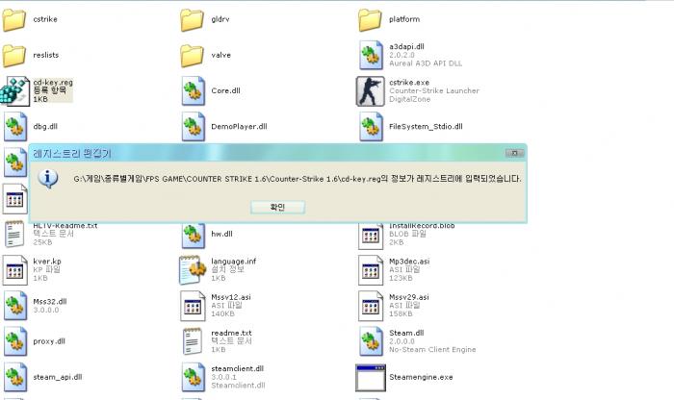The width and height of the screenshot is (674, 400).
Task: Select the cd-key.reg registry file icon
Action: point(15,91)
